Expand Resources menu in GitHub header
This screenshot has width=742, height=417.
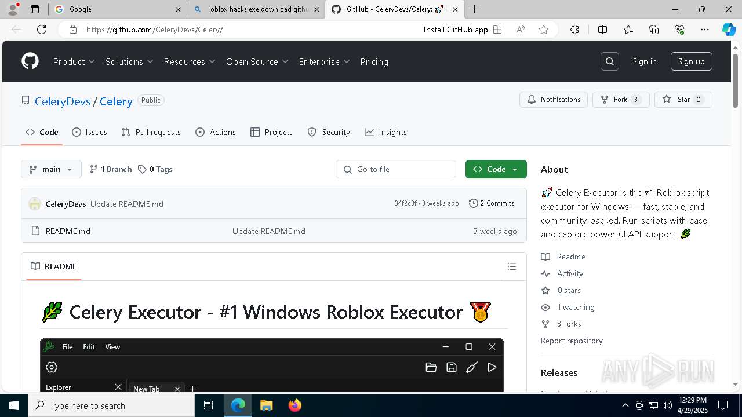point(190,61)
